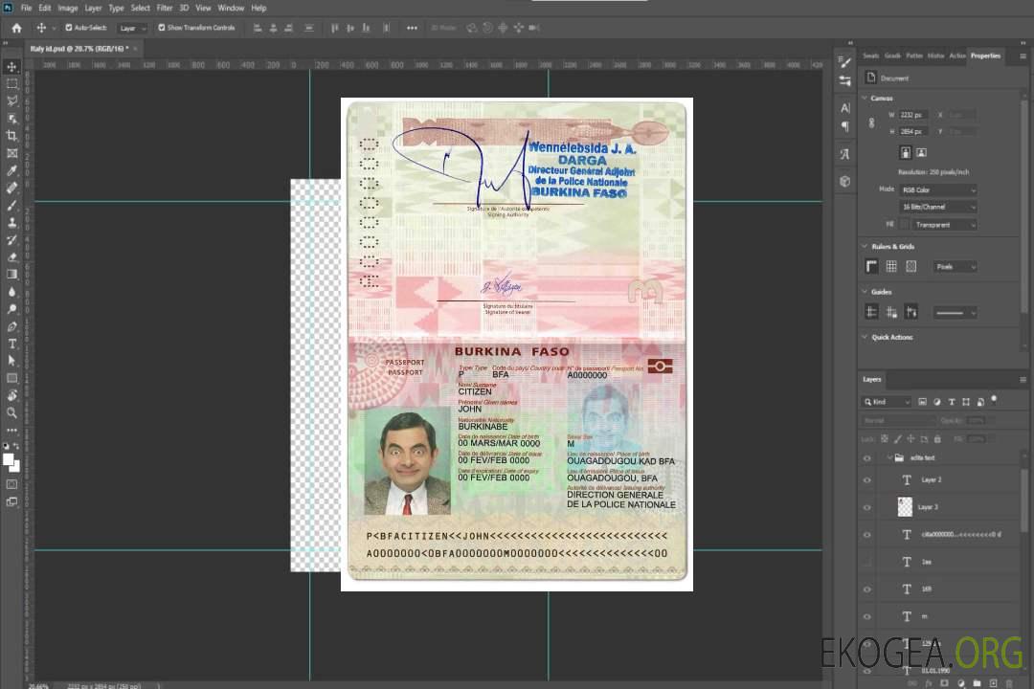Open the three-dots more options in options bar
This screenshot has width=1034, height=689.
412,28
